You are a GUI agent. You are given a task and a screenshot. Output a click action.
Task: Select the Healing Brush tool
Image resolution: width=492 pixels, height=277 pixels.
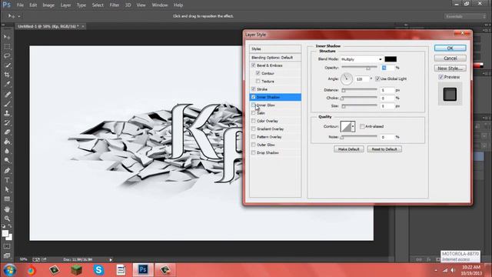[7, 94]
